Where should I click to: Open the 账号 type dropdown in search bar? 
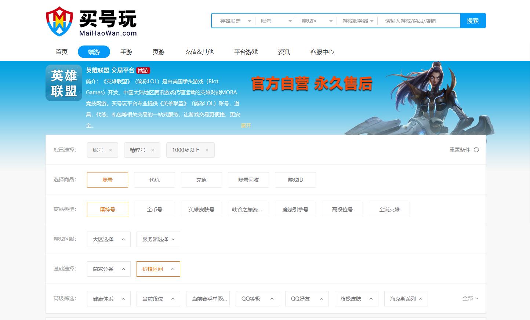pyautogui.click(x=276, y=21)
